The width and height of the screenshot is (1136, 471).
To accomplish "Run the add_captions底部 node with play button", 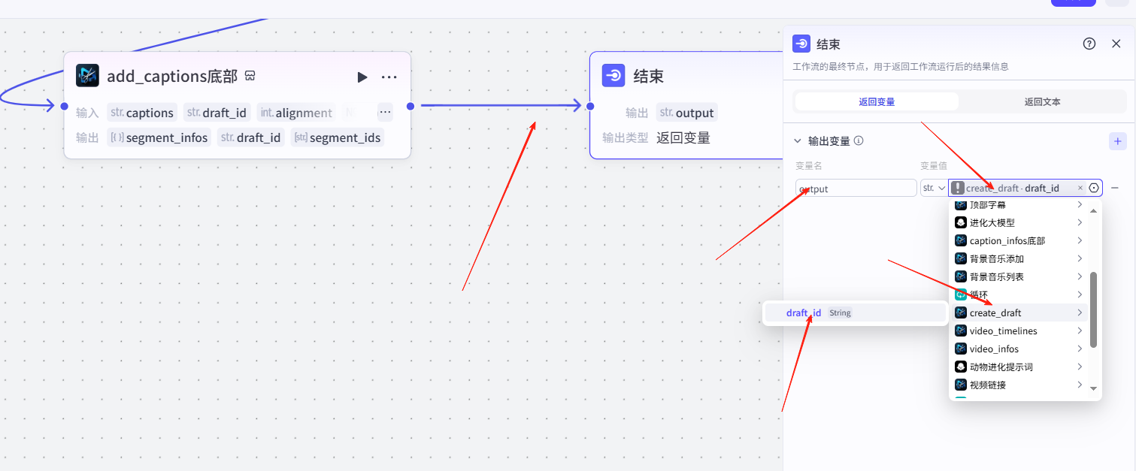I will [x=362, y=77].
